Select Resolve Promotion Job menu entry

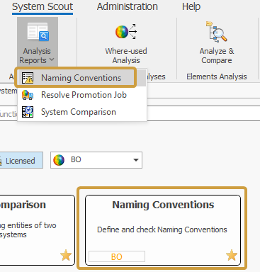(82, 95)
